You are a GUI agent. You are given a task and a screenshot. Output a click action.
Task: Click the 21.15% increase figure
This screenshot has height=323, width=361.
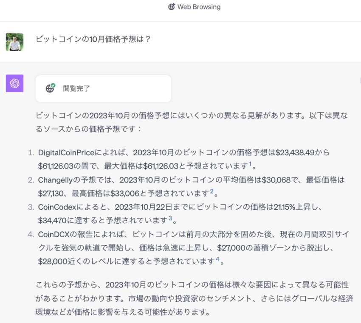(x=284, y=207)
